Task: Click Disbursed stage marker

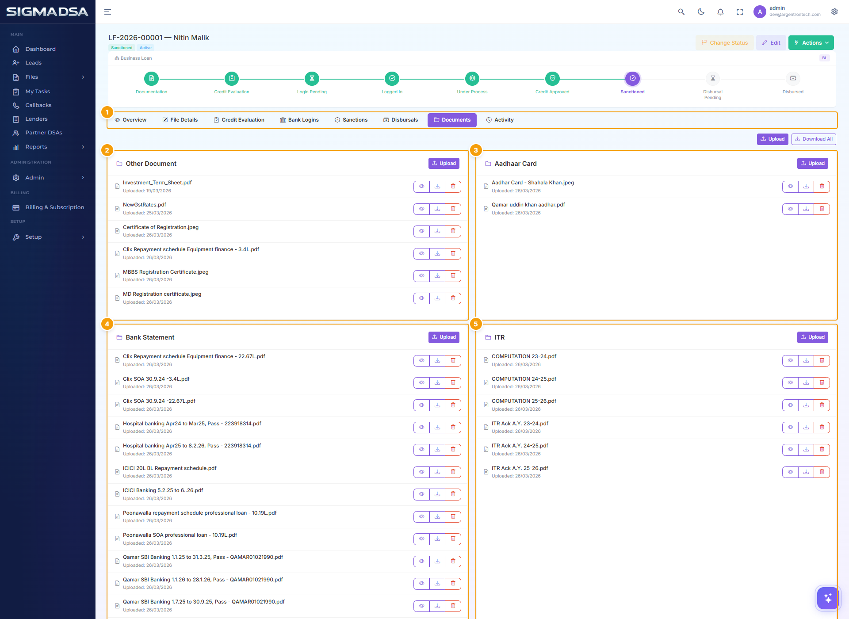Action: [793, 79]
